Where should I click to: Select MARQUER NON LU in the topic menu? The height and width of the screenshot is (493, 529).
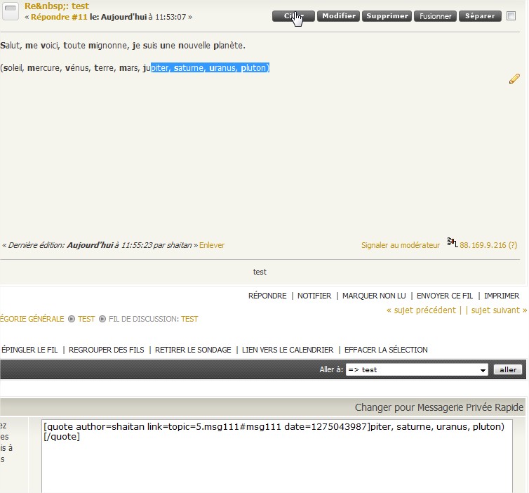click(x=375, y=296)
